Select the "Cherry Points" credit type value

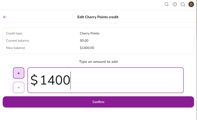(x=90, y=34)
